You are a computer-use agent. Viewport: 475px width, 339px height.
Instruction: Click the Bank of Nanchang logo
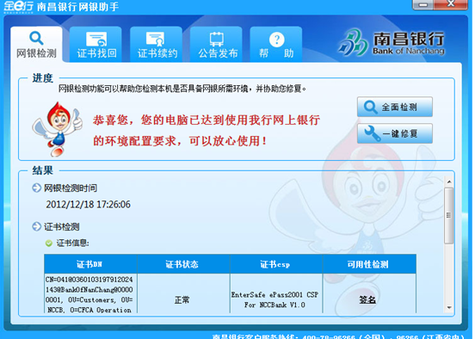(392, 43)
